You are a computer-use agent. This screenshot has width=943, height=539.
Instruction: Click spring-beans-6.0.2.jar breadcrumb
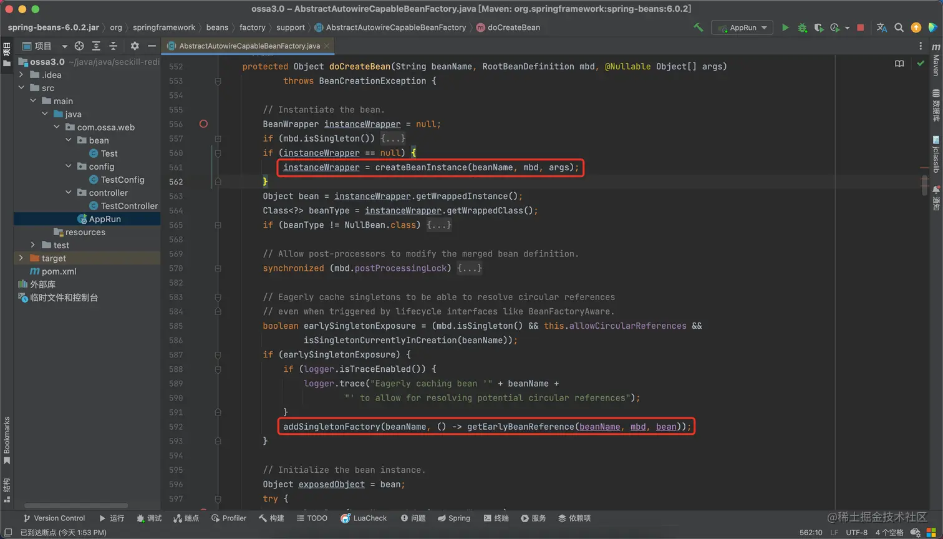click(54, 27)
